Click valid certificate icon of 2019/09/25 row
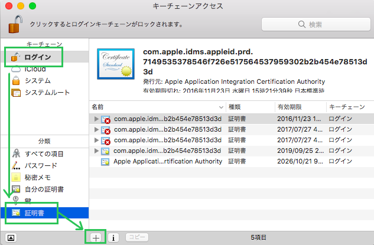 click(105, 151)
